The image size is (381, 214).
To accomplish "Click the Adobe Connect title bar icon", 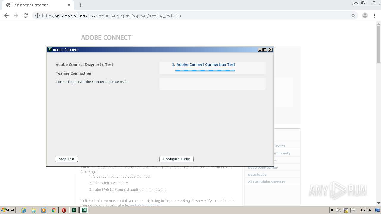I will [50, 50].
